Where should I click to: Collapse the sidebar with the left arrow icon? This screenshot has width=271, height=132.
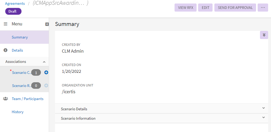click(x=47, y=24)
